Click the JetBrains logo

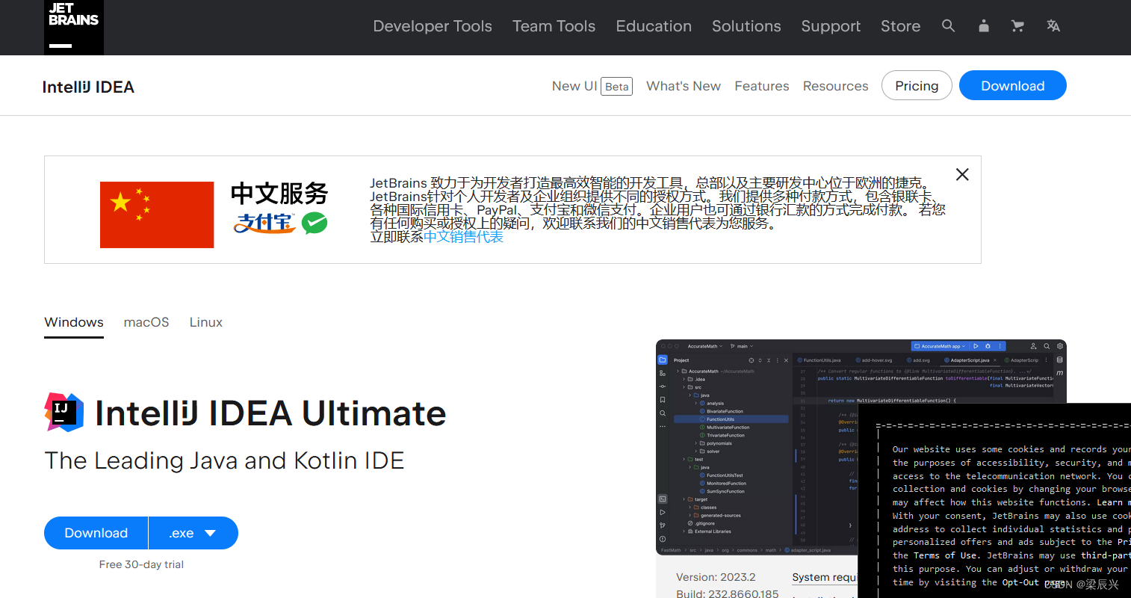pos(74,27)
